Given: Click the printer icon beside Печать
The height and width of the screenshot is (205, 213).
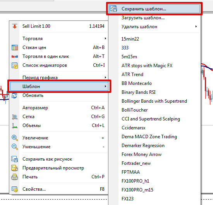Looking at the screenshot, I should point(15,177).
